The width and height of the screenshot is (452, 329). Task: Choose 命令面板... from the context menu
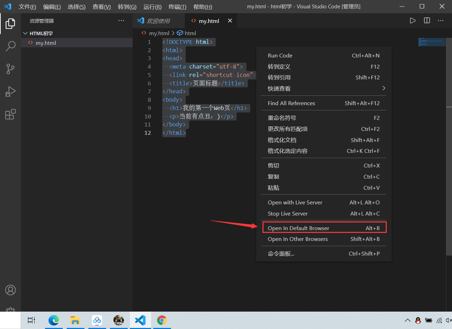click(324, 253)
